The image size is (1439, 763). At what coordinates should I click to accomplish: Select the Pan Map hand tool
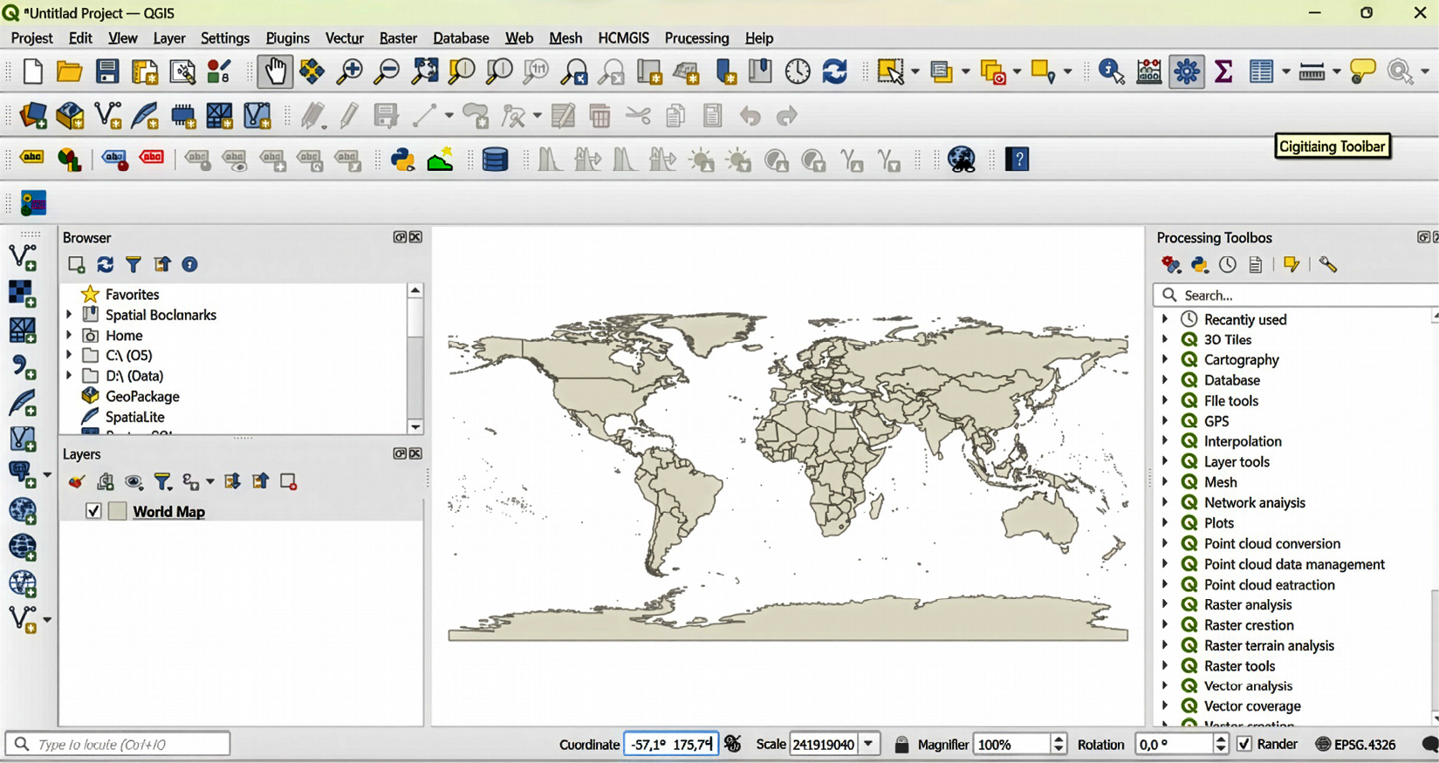[x=275, y=72]
